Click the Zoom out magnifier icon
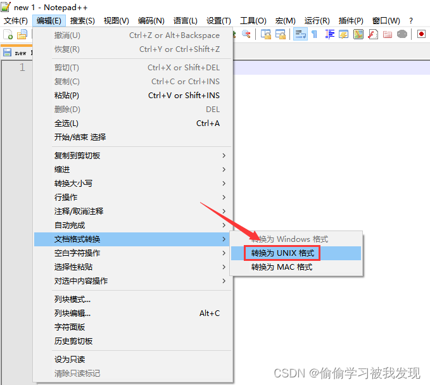430x385 pixels. click(246, 34)
